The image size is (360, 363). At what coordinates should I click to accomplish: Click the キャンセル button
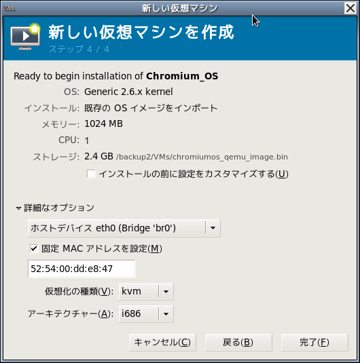point(162,342)
